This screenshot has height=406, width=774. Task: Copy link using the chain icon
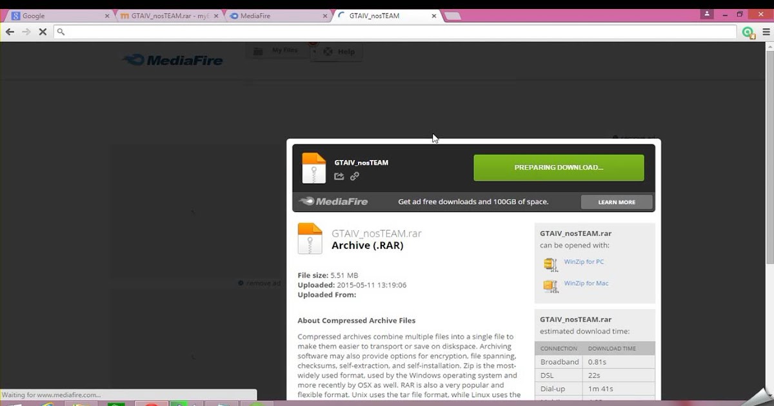pyautogui.click(x=355, y=176)
